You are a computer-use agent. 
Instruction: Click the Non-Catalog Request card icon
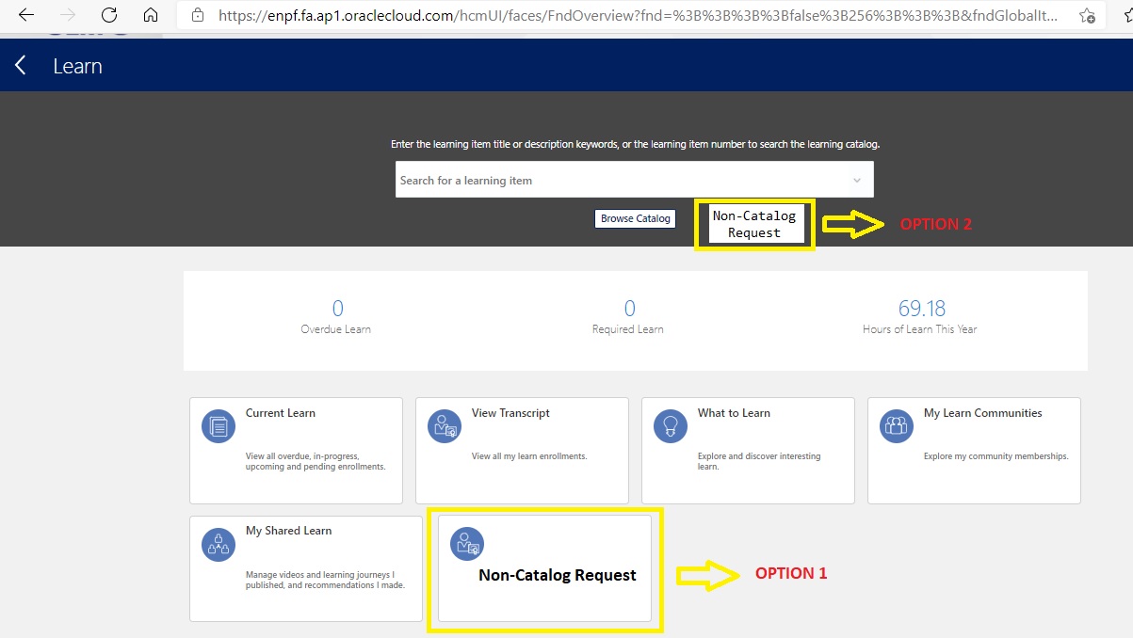(x=466, y=544)
